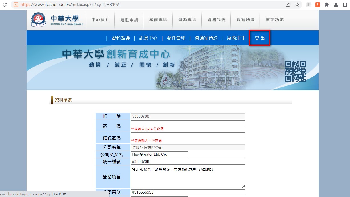Click the 中華大學創新育成中心 banner title
Image resolution: width=350 pixels, height=197 pixels.
coord(116,54)
